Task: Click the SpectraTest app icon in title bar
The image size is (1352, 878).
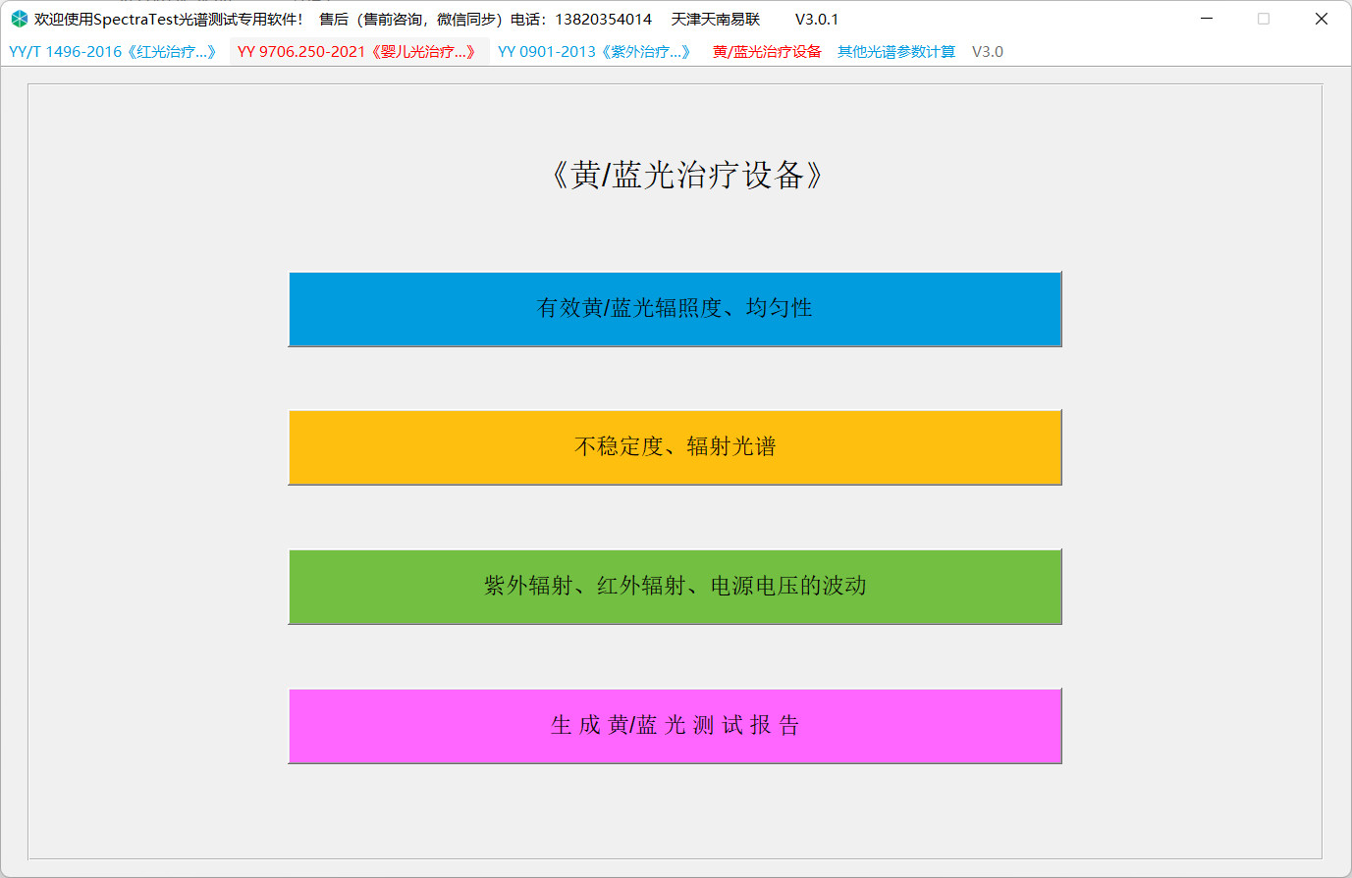Action: click(x=19, y=19)
